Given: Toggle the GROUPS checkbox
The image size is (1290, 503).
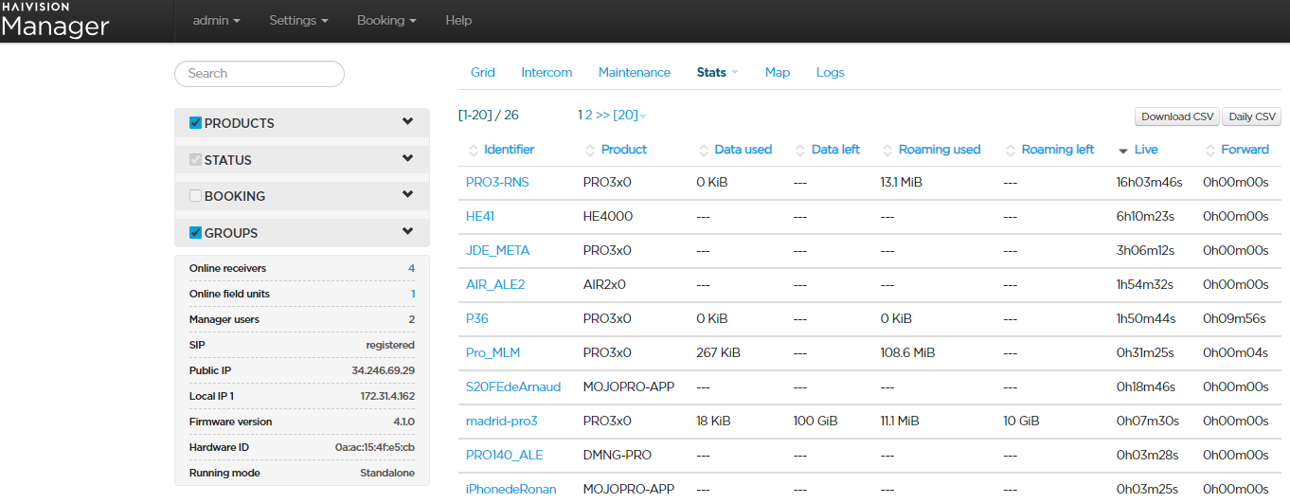Looking at the screenshot, I should [196, 232].
